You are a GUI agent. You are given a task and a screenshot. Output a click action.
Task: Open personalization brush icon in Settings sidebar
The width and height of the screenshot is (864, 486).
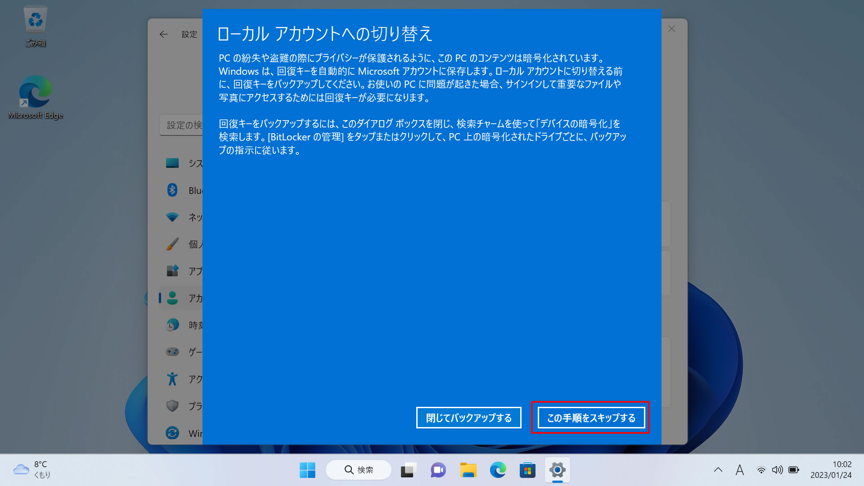click(172, 244)
